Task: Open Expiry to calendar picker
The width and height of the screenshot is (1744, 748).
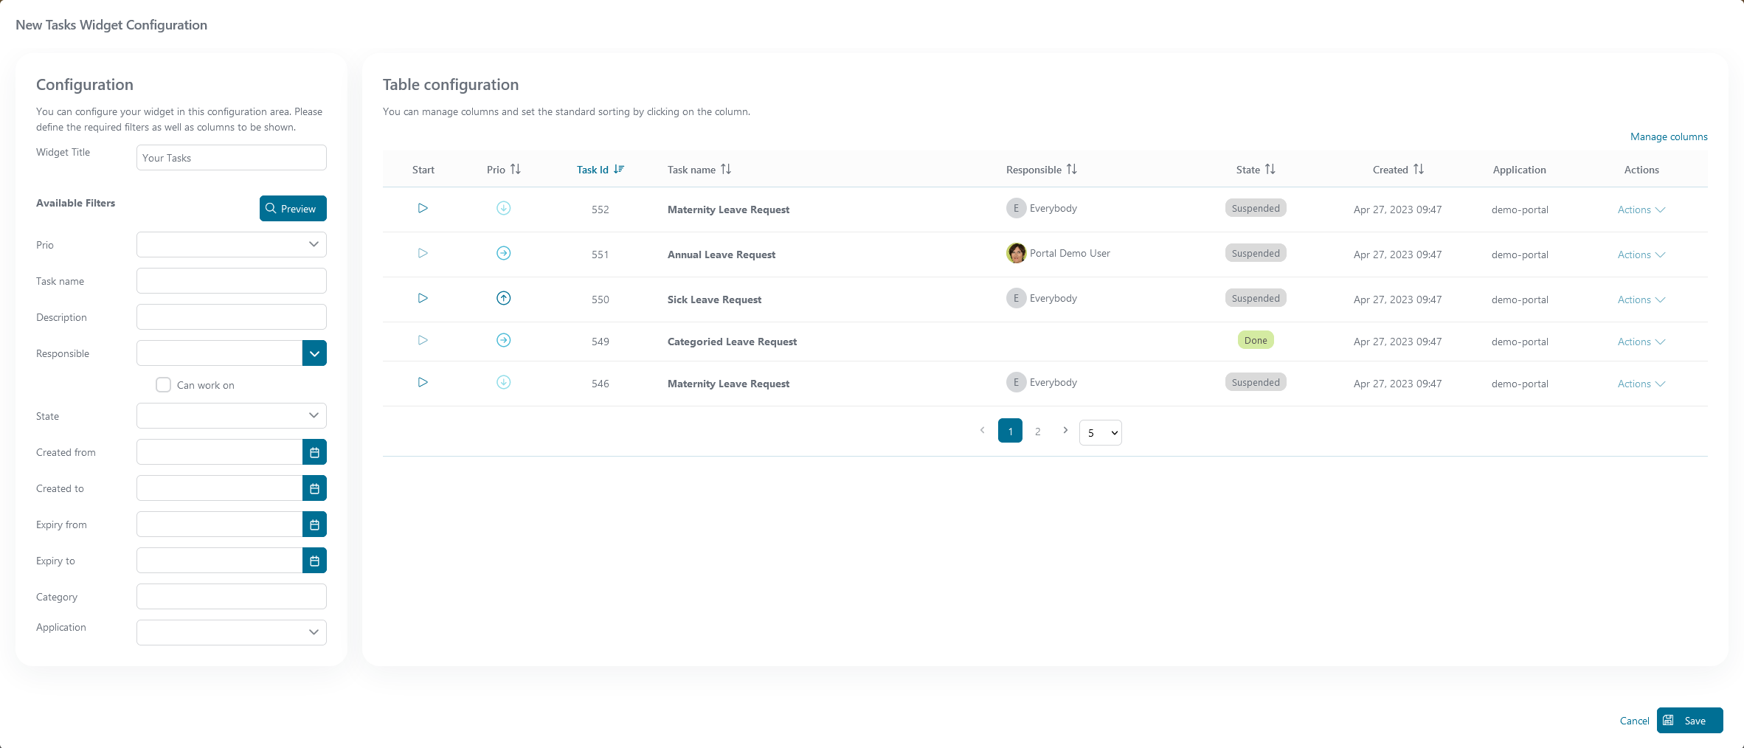Action: pyautogui.click(x=314, y=561)
